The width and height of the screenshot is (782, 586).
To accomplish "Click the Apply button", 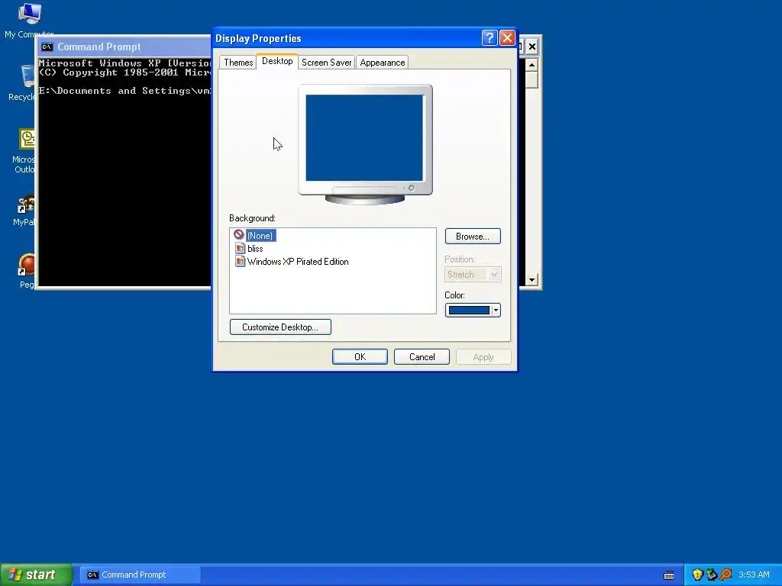I will (x=483, y=357).
